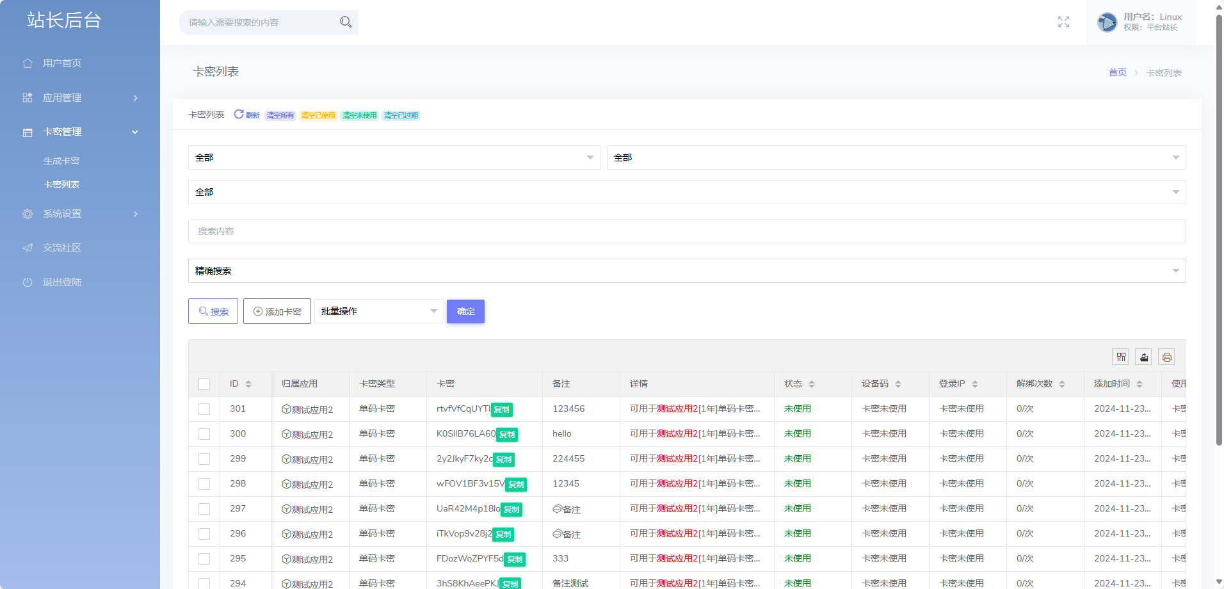Screen dimensions: 1224x589
Task: Click the 清空所有 clear-all tag
Action: pos(280,115)
